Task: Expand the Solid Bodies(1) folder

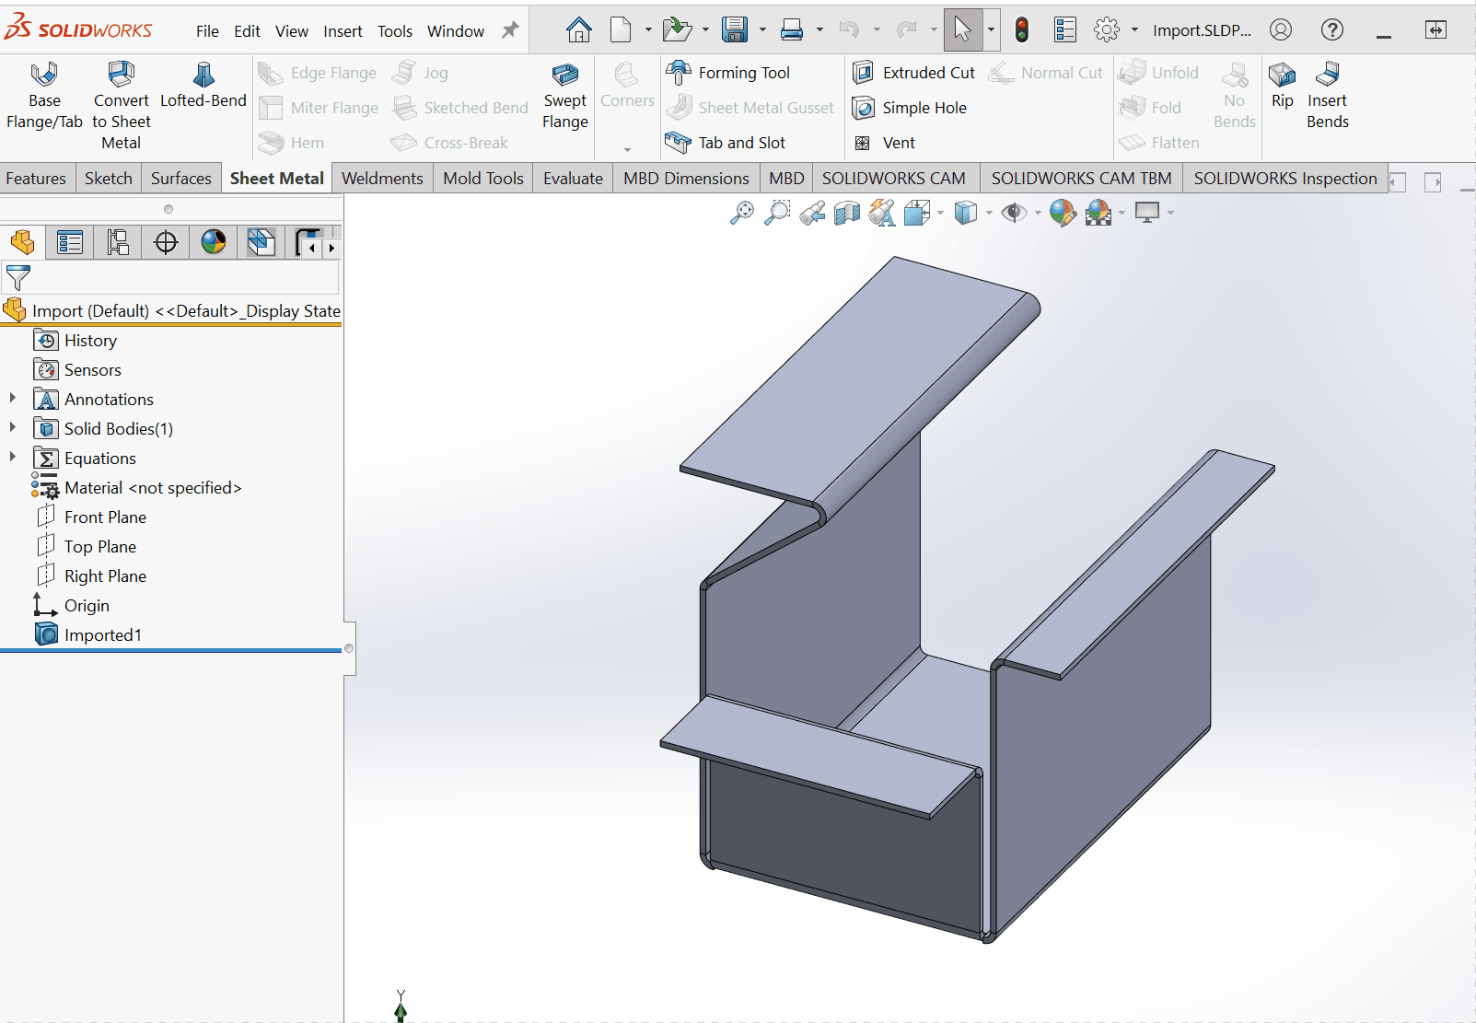Action: click(13, 428)
